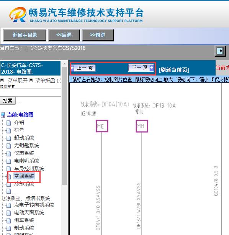Expand menus via 菜单展开
The image size is (229, 235).
[x=17, y=81]
